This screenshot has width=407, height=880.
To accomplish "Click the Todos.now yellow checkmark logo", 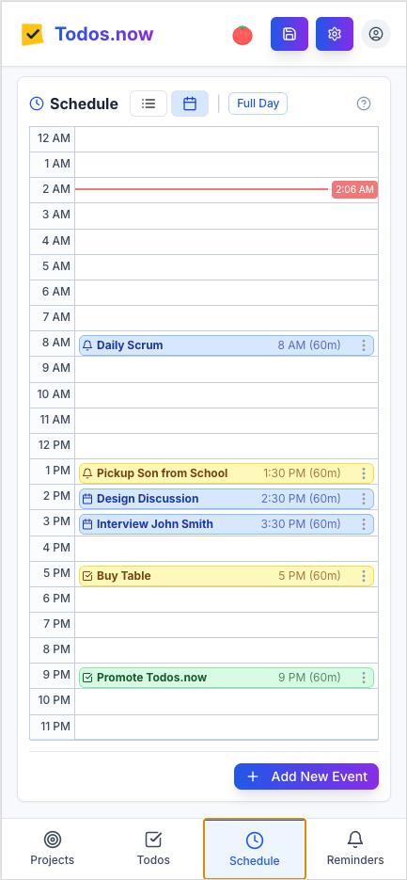I will pyautogui.click(x=33, y=35).
